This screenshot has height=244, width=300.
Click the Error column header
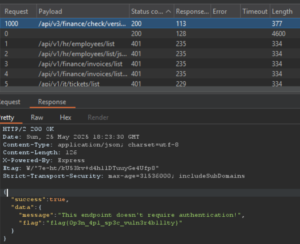pos(225,12)
